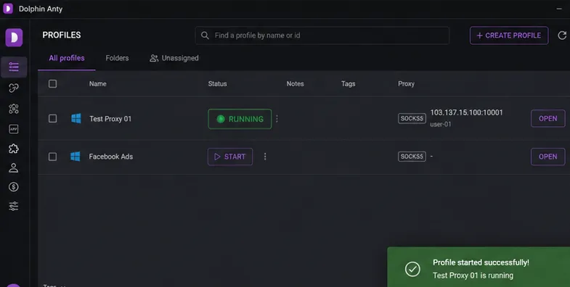Open the three-dot menu for Test Proxy 01
570x287 pixels.
277,119
